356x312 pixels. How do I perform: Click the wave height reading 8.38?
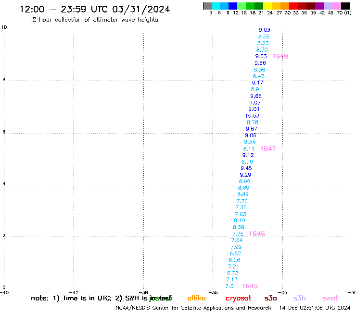239,227
